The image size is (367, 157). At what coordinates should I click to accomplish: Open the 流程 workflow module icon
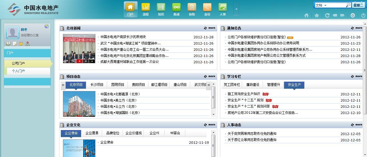pyautogui.click(x=146, y=9)
